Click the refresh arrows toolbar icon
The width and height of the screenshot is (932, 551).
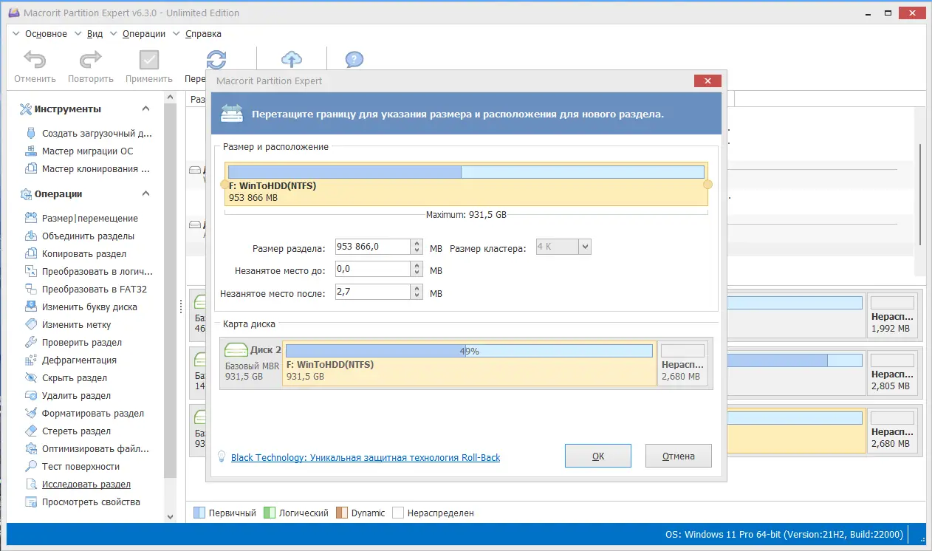(x=216, y=59)
